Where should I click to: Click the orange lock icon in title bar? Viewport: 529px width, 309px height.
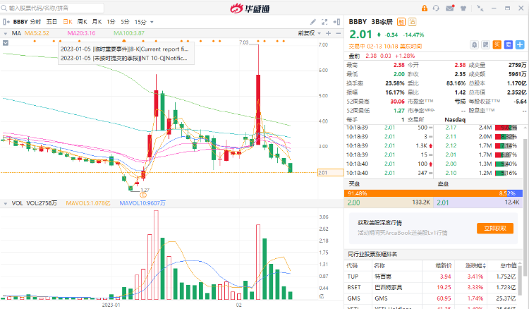pyautogui.click(x=425, y=8)
